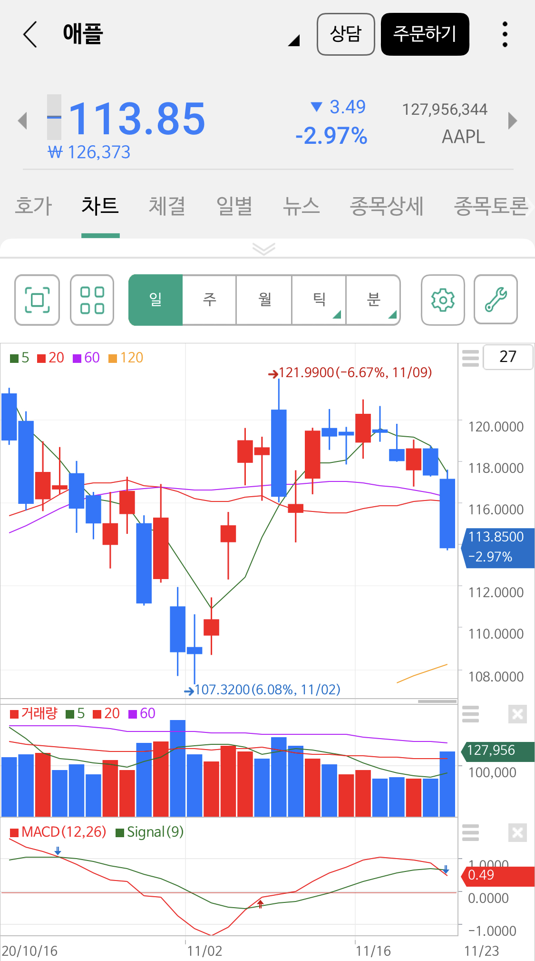Close the MACD indicator panel
The image size is (535, 961).
tap(517, 833)
